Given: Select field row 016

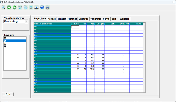Looking at the screenshot, I should (53, 69).
